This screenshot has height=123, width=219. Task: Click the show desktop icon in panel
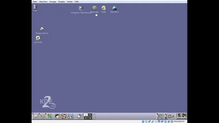coord(79,116)
